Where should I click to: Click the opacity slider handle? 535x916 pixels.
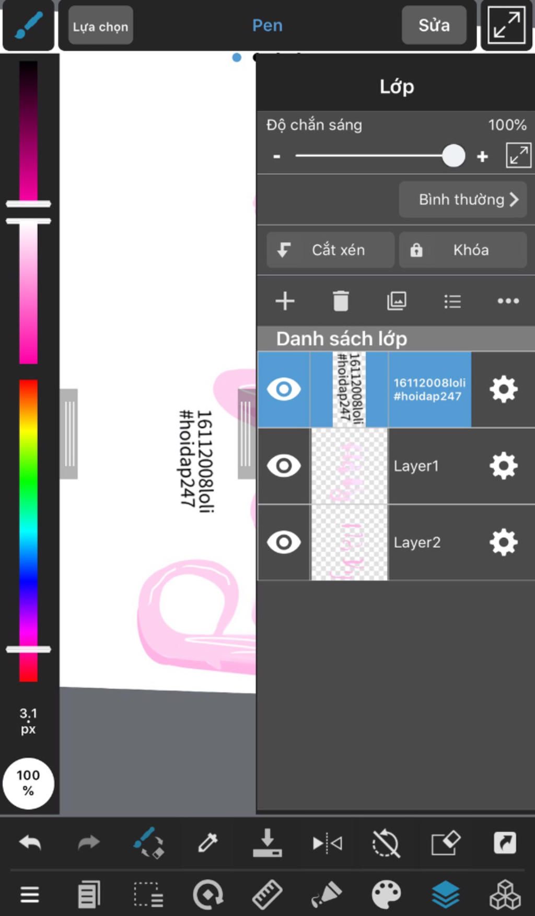[x=453, y=156]
